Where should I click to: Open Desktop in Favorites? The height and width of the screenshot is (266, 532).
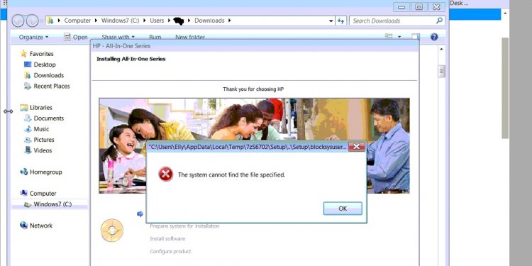pos(45,65)
